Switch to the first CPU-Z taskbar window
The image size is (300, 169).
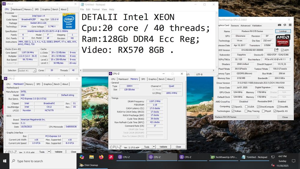coord(131,157)
